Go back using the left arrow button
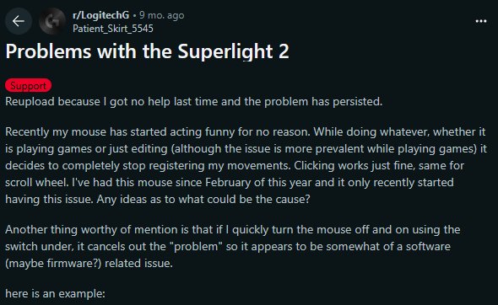The image size is (498, 305). (x=19, y=21)
